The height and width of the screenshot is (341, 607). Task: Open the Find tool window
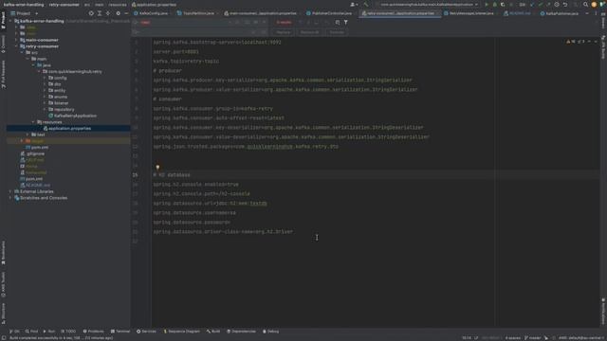coord(31,332)
